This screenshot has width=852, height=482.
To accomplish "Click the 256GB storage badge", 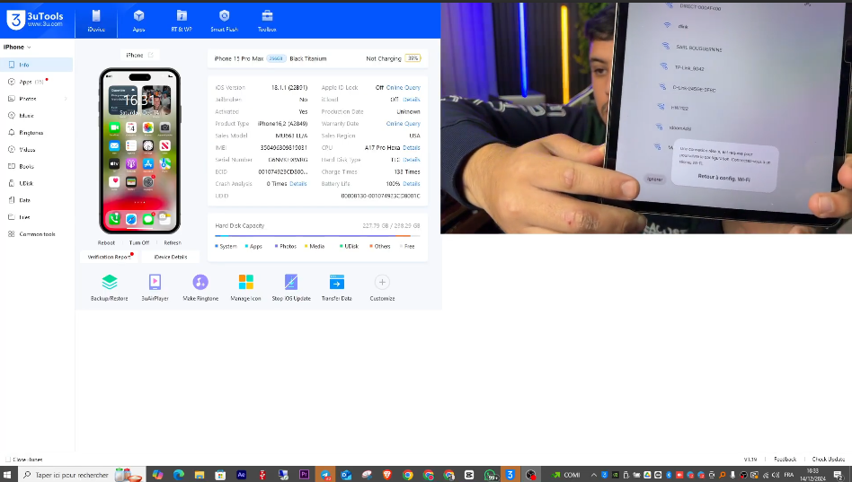I will [276, 58].
